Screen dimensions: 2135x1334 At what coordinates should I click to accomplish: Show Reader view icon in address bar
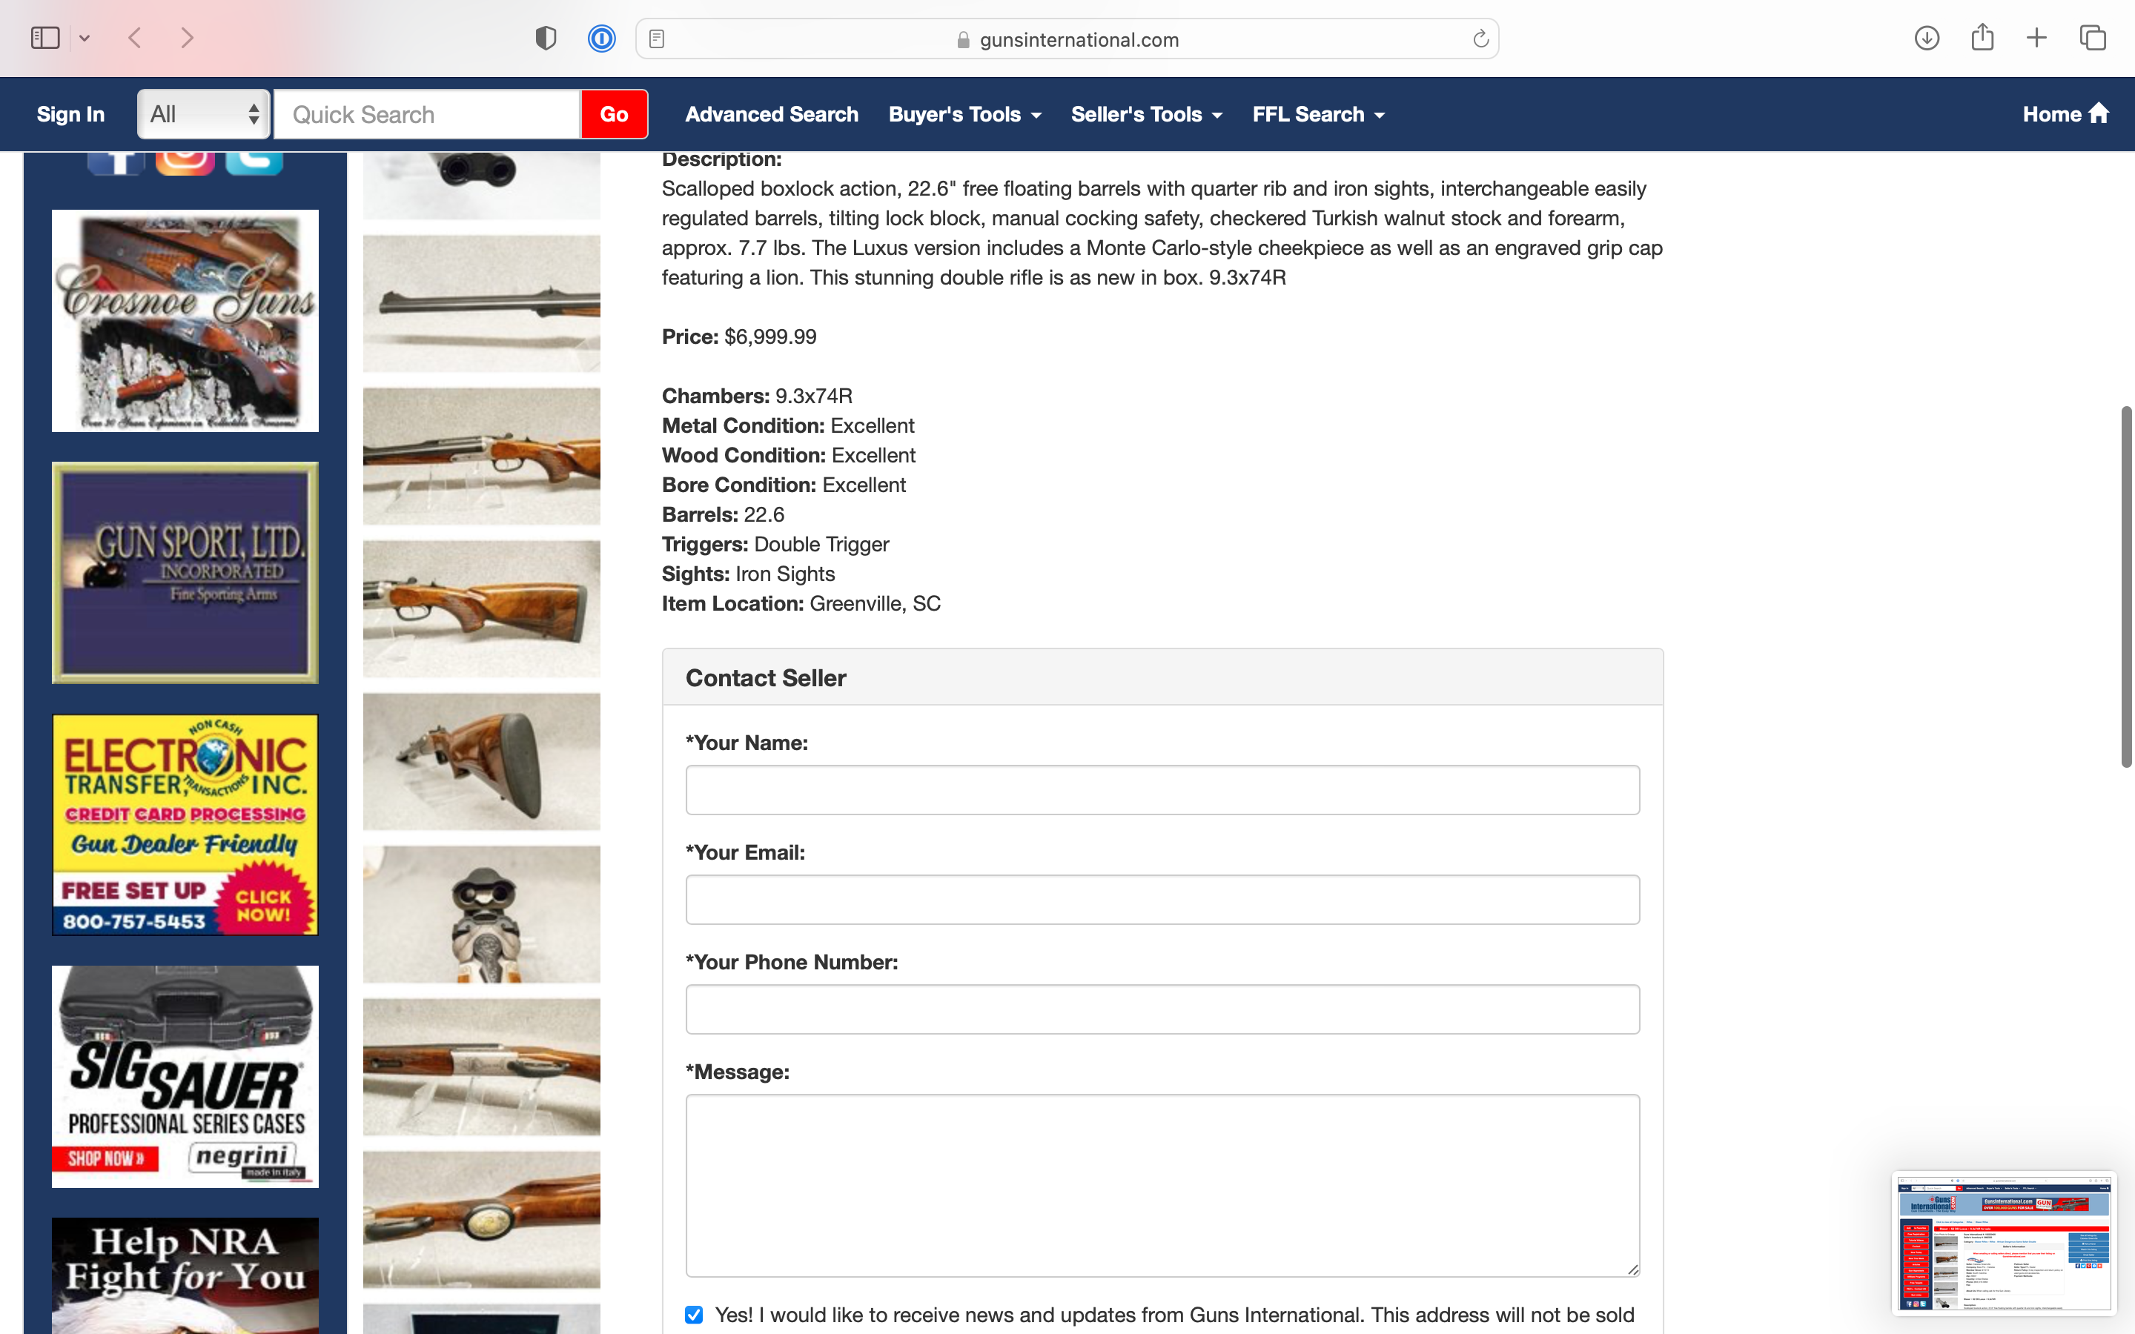coord(656,39)
